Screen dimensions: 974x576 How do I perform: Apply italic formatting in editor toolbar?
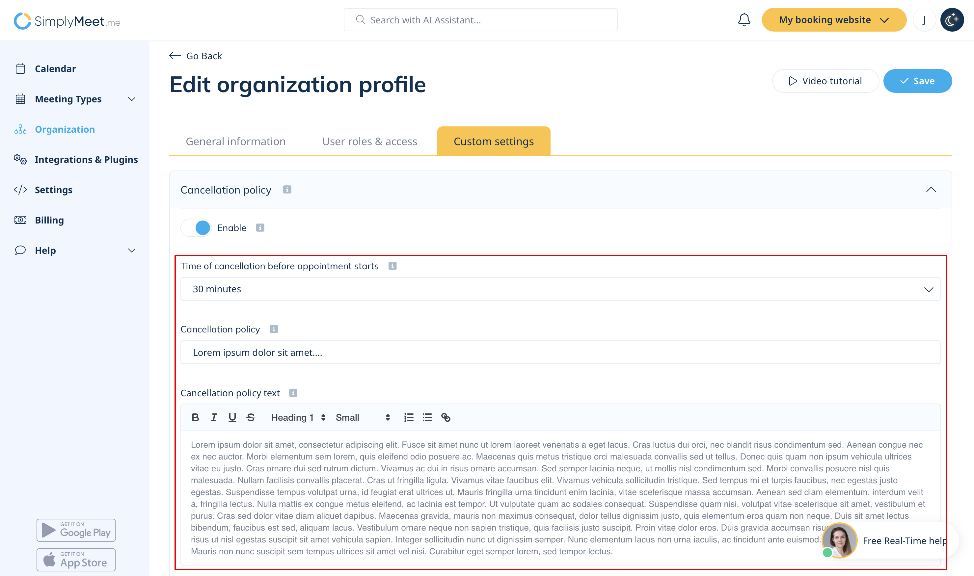214,417
